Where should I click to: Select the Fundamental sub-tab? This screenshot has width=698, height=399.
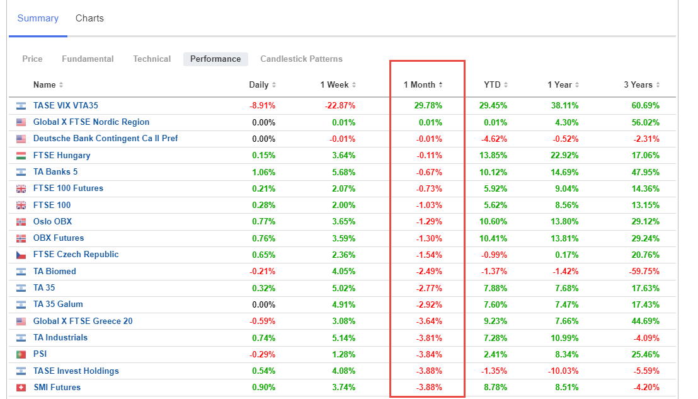coord(88,59)
